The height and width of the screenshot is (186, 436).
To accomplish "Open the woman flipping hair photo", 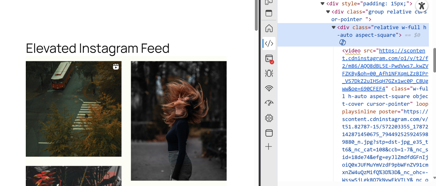I will click(178, 120).
